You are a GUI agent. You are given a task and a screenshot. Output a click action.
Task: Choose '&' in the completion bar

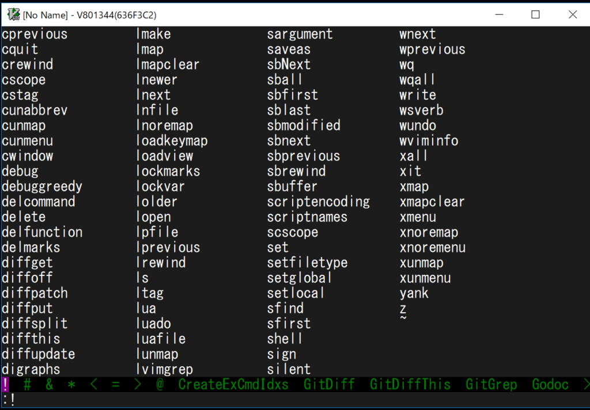pyautogui.click(x=50, y=385)
